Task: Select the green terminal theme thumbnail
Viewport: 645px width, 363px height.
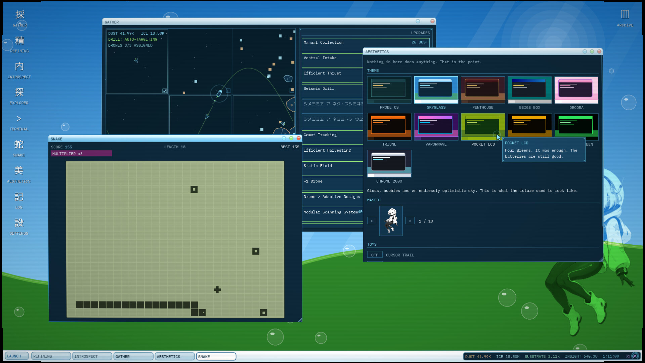Action: (576, 125)
